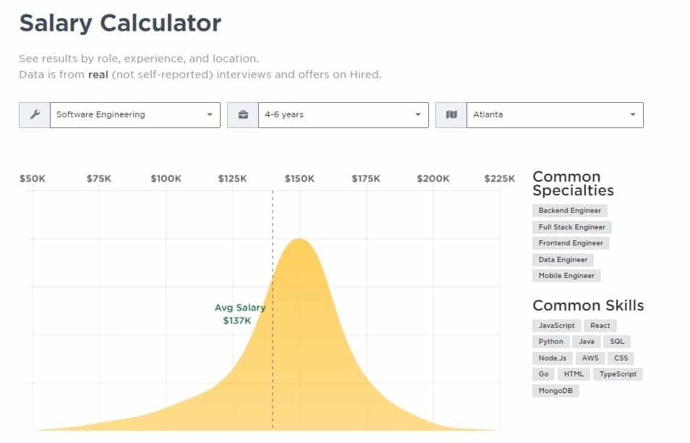The image size is (690, 443).
Task: Select the SQL skill tag
Action: pos(617,341)
